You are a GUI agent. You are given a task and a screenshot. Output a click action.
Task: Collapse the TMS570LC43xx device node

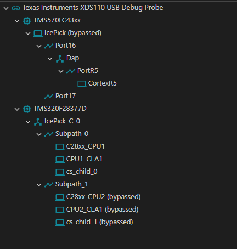point(17,21)
